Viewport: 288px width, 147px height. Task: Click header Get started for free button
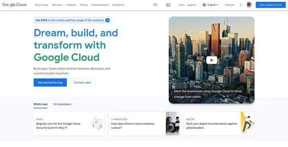(271, 5)
